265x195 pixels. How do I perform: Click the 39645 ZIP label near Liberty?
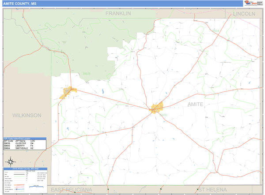pos(164,115)
